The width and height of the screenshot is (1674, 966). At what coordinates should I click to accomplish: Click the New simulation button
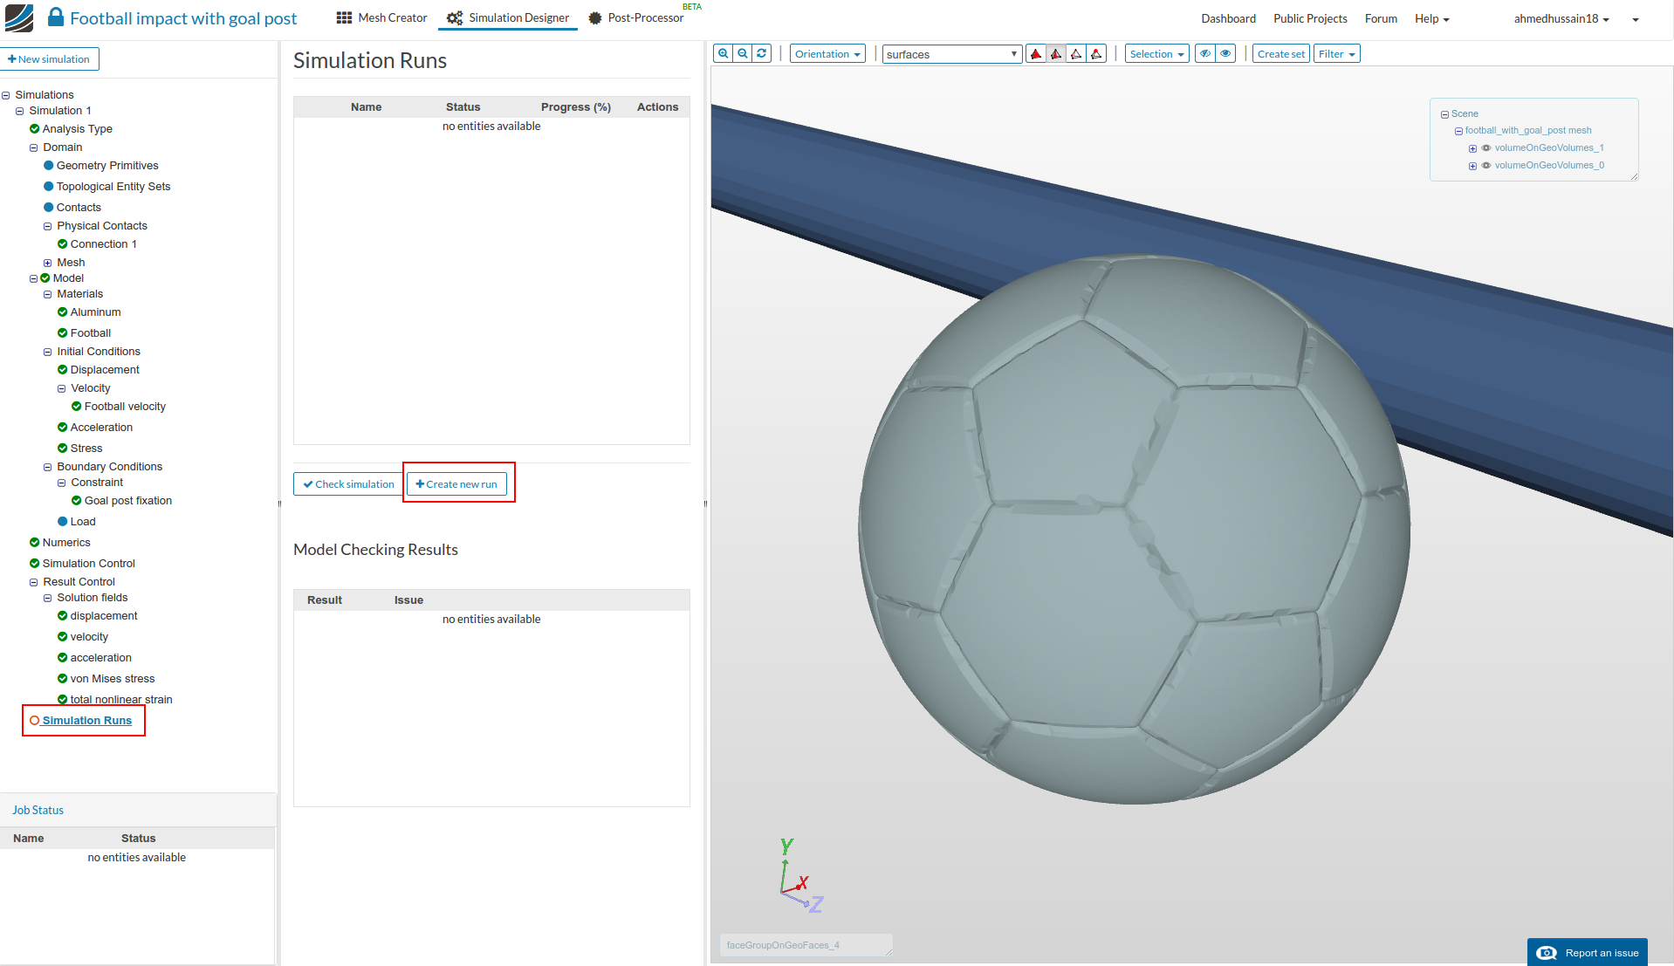[x=50, y=59]
